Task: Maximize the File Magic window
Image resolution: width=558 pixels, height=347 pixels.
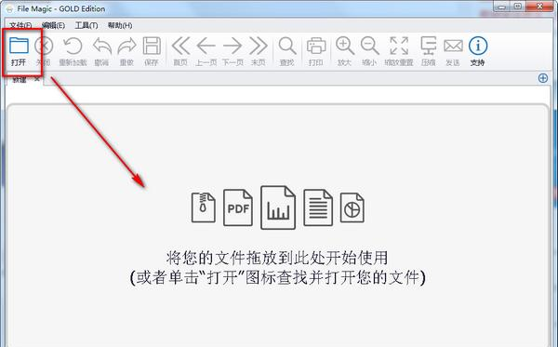Action: point(518,7)
